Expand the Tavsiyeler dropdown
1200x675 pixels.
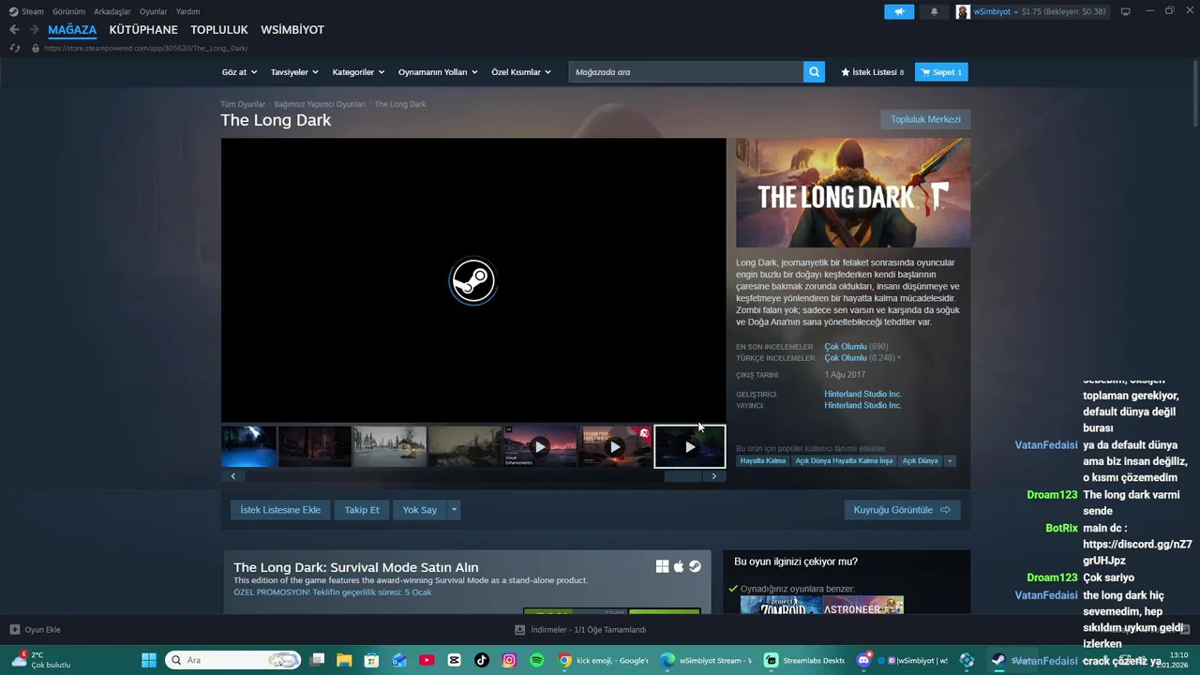(294, 72)
